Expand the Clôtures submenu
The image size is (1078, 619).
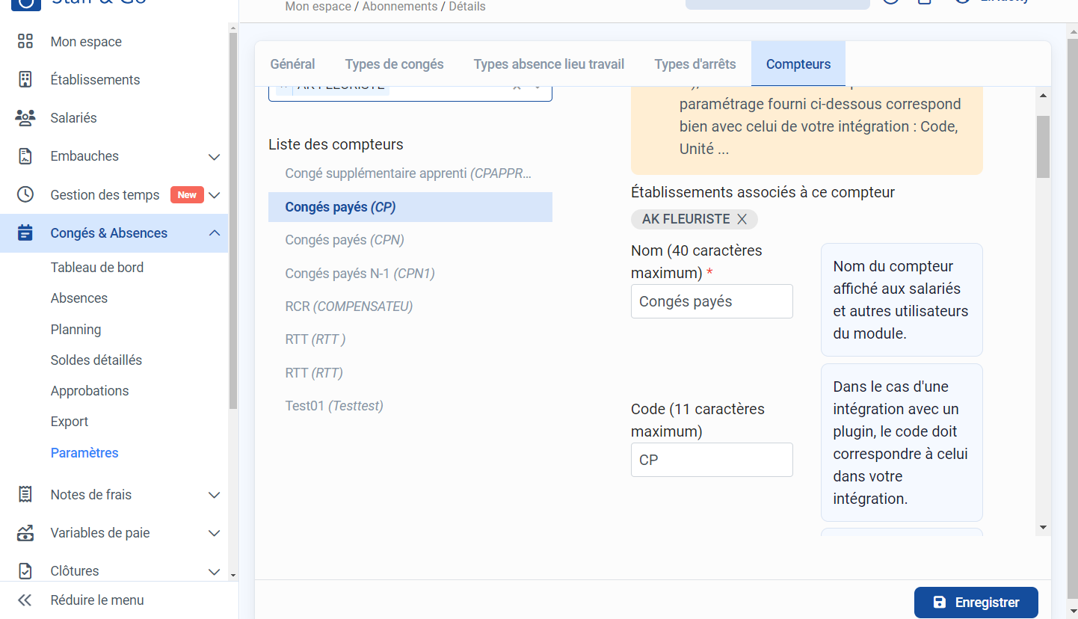[215, 571]
